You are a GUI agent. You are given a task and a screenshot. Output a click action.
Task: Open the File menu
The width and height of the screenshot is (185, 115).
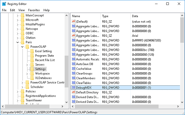(x=4, y=10)
